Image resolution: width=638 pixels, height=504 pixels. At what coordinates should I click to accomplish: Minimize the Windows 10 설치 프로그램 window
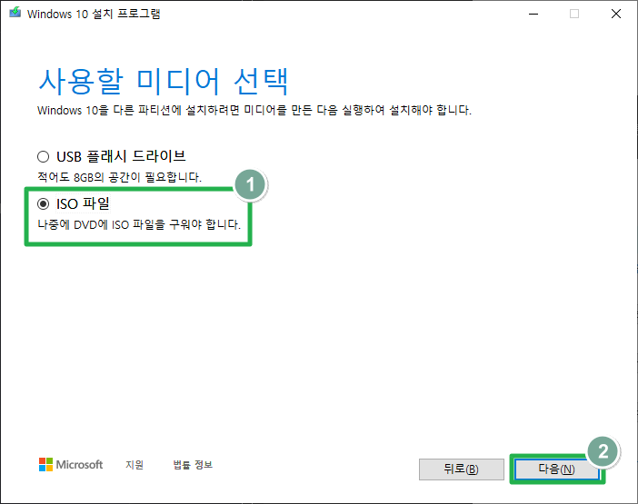(x=533, y=14)
